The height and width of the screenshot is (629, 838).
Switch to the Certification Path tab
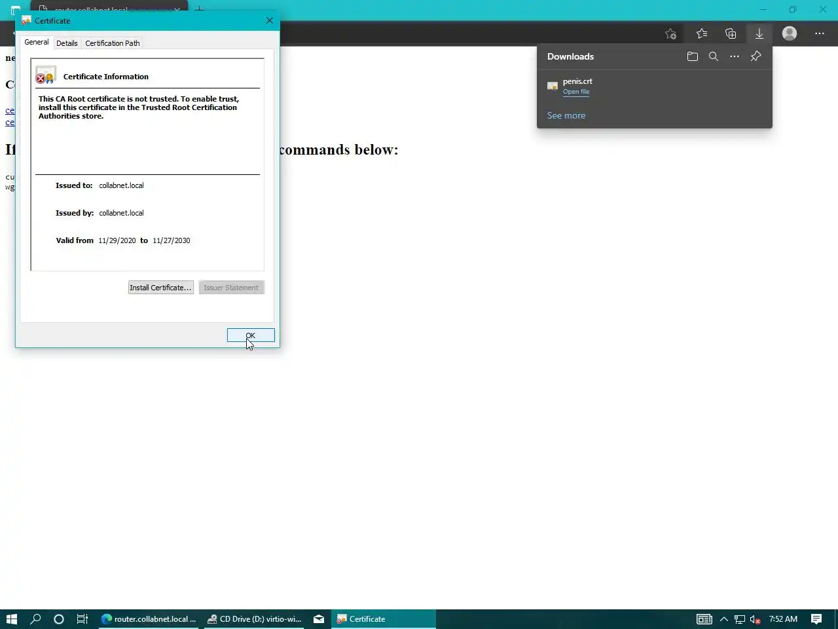coord(113,43)
